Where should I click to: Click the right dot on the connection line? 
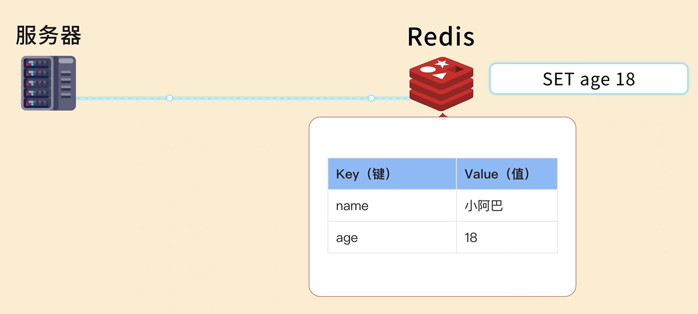coord(371,98)
